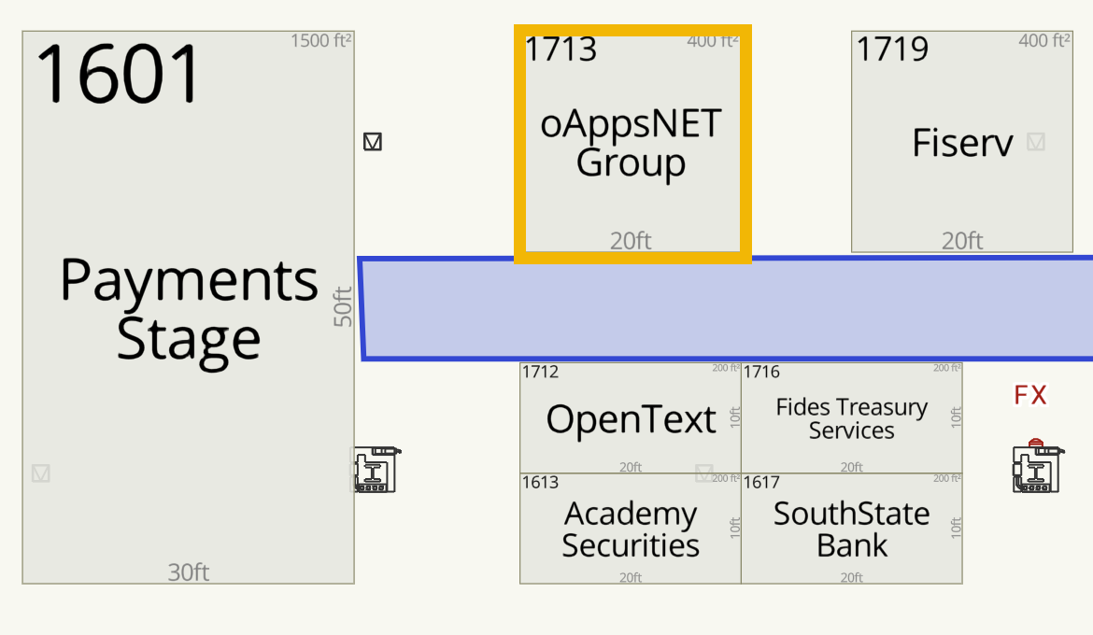Click the blue aisle walkway area
Viewport: 1093px width, 635px height.
coord(725,309)
